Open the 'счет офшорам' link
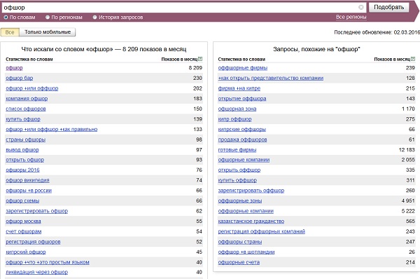This screenshot has height=279, width=420. [x=24, y=231]
